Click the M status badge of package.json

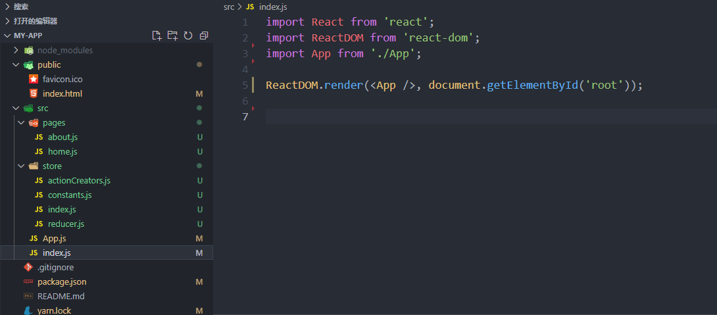pos(199,282)
